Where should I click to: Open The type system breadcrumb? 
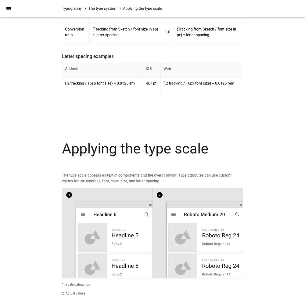point(102,9)
